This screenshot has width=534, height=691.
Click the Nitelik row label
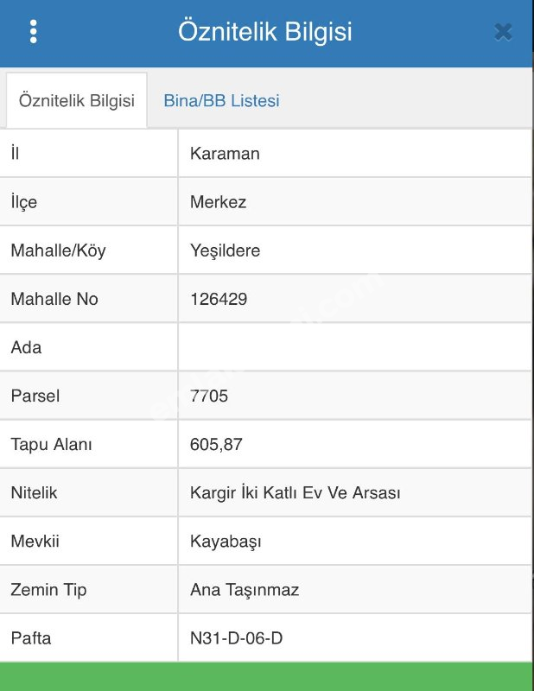pos(34,492)
